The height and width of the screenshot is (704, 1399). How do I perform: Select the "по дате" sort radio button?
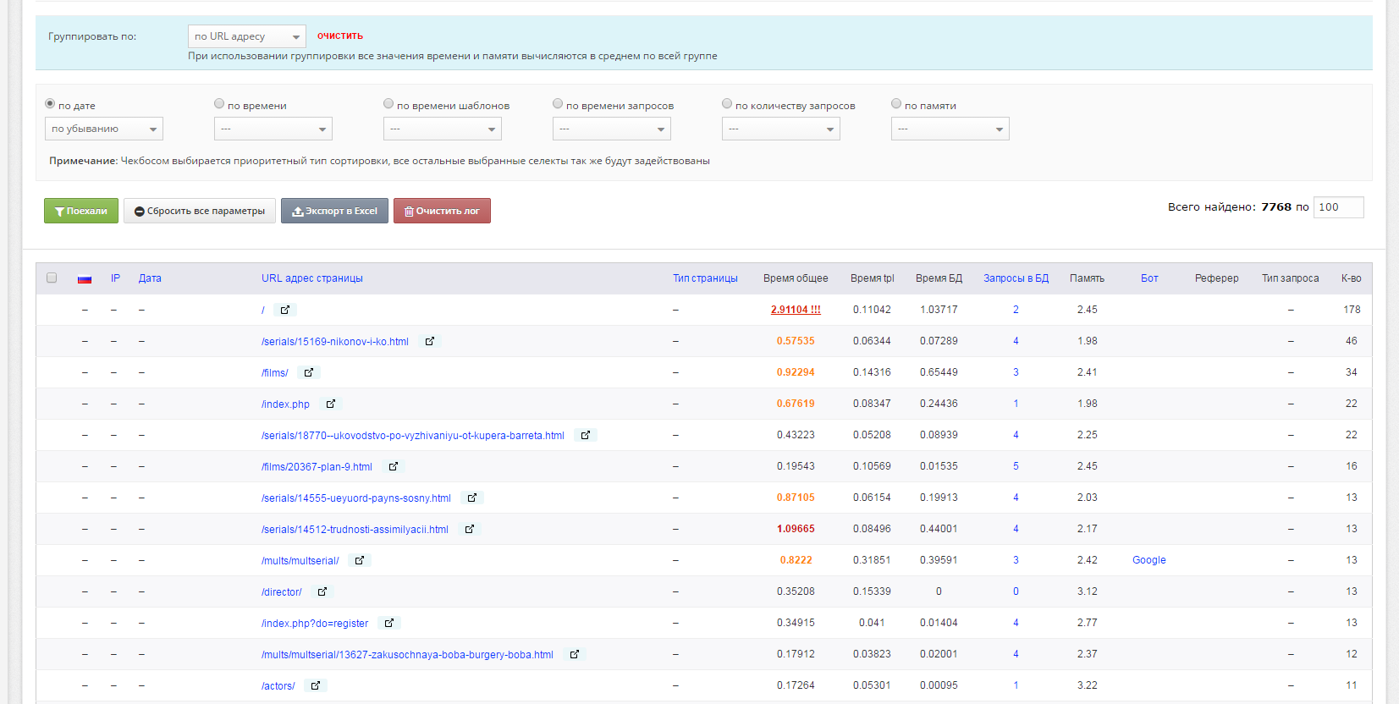50,103
